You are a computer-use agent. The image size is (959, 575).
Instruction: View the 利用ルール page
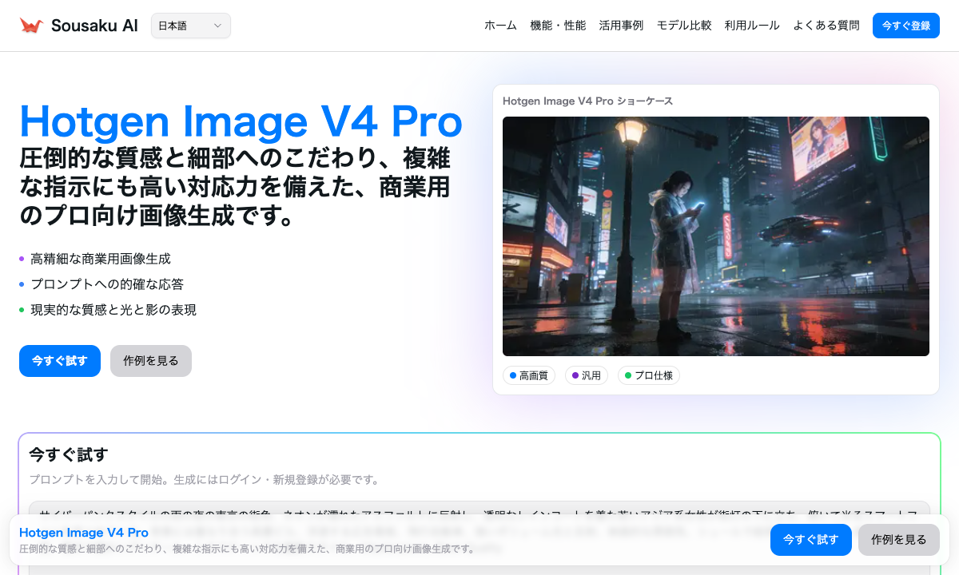pos(752,26)
